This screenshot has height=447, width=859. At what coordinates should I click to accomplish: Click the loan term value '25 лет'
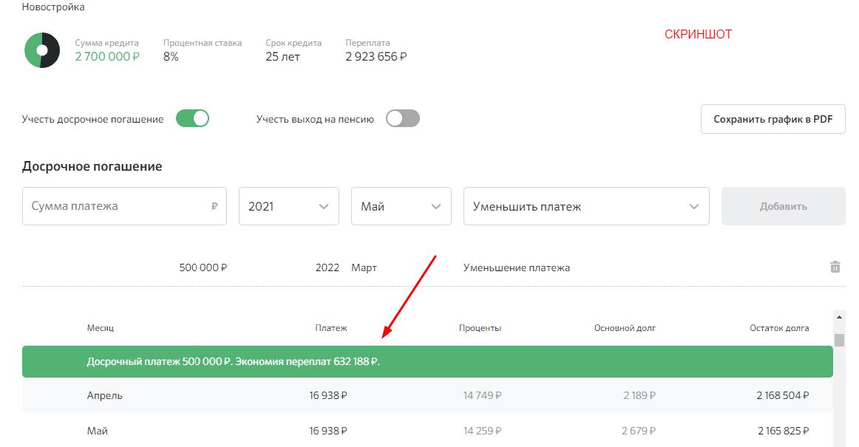point(282,56)
